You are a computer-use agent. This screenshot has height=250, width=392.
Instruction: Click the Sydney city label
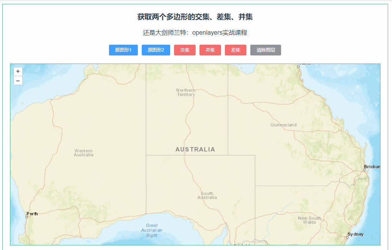tap(355, 234)
